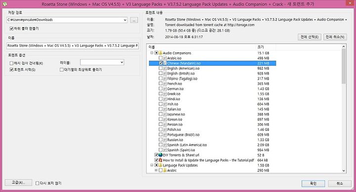Select the Japanese.iso row text

pos(176,114)
